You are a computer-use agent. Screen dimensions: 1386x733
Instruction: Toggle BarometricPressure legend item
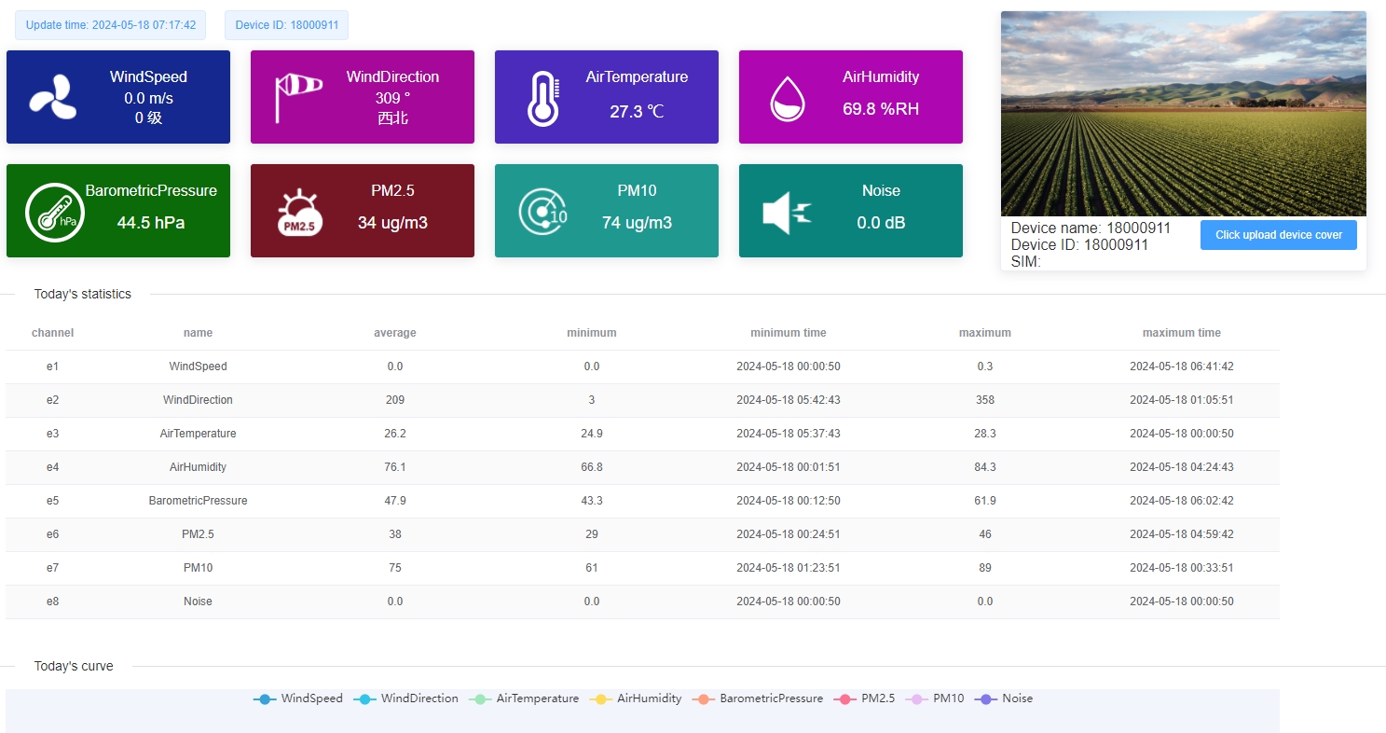[x=759, y=698]
